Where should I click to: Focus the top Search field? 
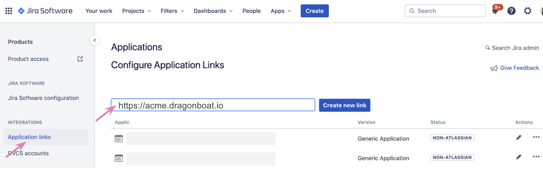click(x=445, y=11)
